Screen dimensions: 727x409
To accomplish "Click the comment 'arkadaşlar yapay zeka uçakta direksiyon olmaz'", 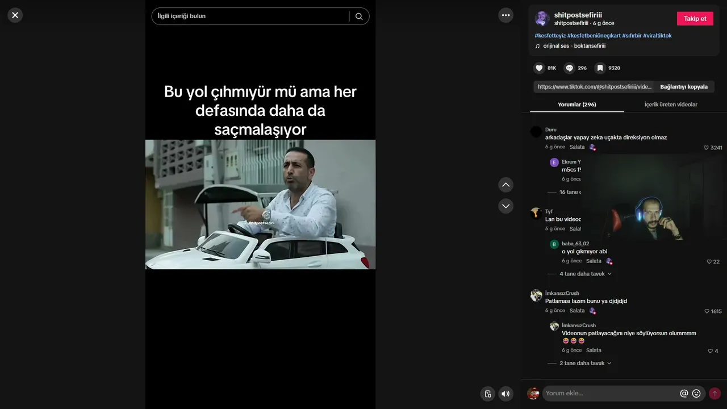I will [606, 137].
